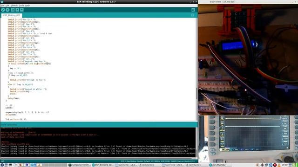Screen dimensions: 298x167
Task: Click the board info text in status bar
Action: pyautogui.click(x=158, y=161)
